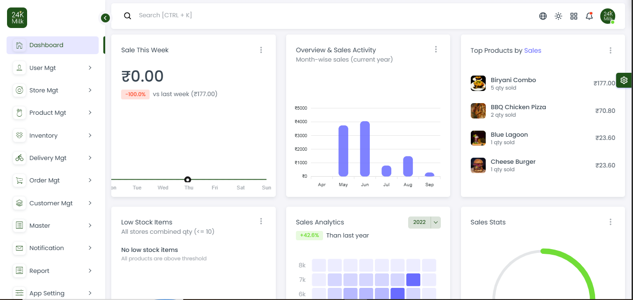
Task: Expand the Store Mgt chevron
Action: [90, 90]
